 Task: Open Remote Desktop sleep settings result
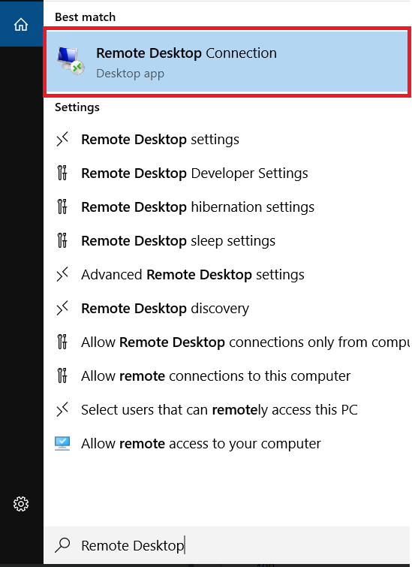click(x=227, y=240)
